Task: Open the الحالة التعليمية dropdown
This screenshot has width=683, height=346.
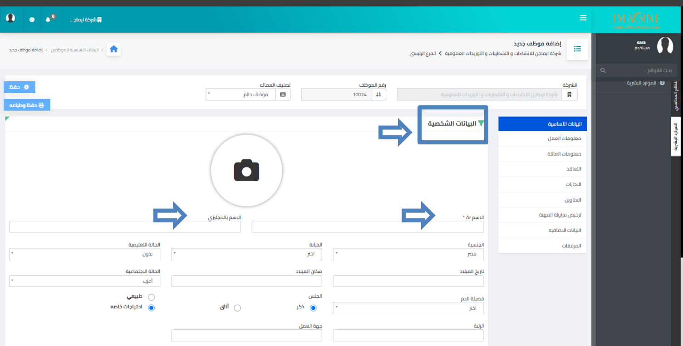Action: coord(84,254)
